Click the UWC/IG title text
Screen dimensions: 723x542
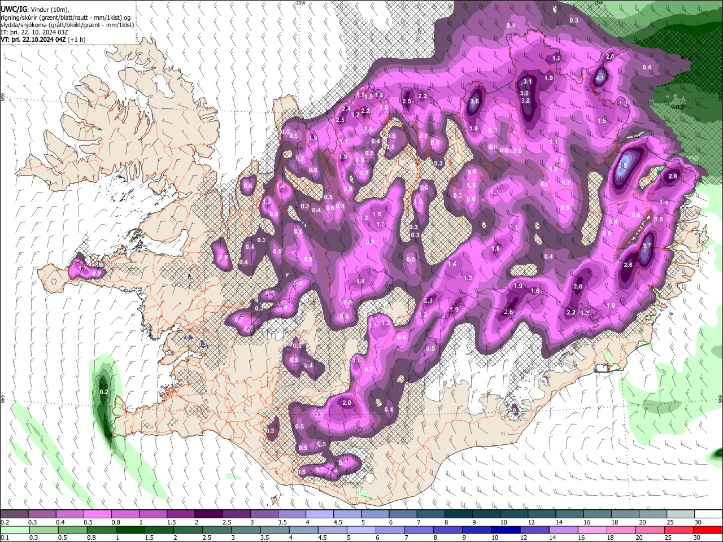pos(13,9)
